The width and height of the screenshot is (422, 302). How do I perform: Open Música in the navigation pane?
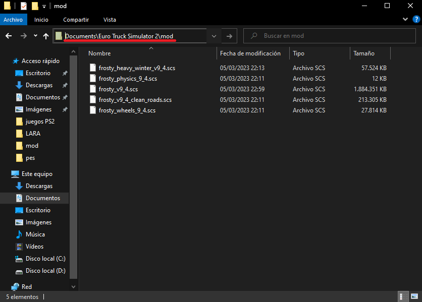click(35, 234)
